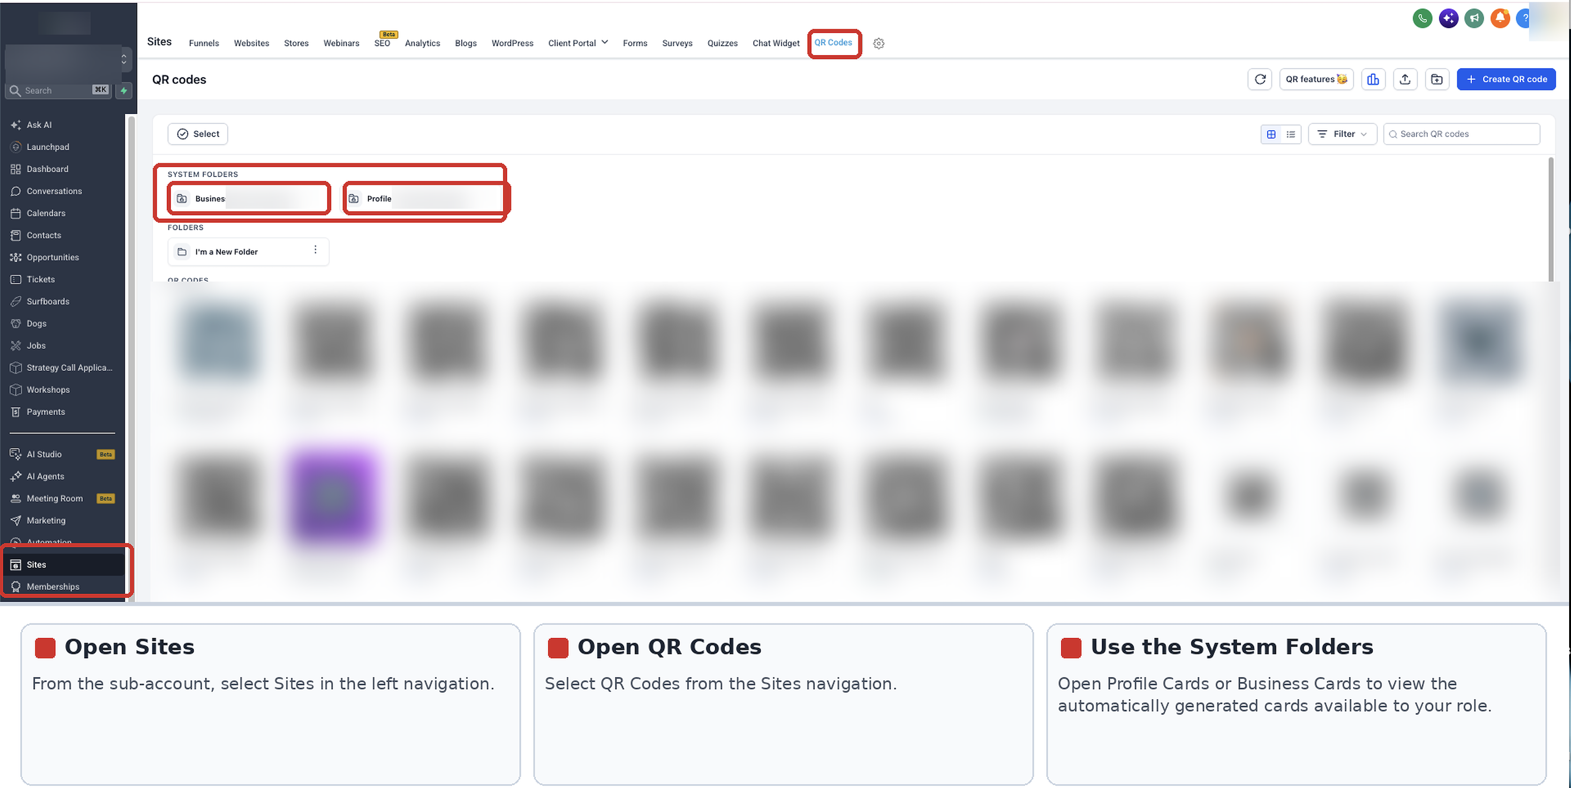Viewport: 1571px width, 788px height.
Task: Open the purple AI sparkle icon
Action: tap(1448, 18)
